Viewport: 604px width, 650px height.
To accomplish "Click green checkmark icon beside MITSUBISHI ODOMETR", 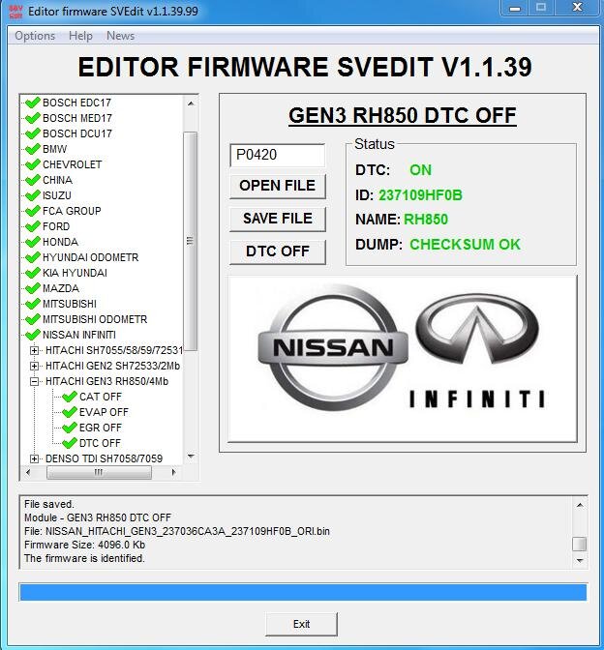I will [32, 319].
